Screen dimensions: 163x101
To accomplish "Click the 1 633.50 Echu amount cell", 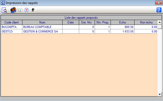I will click(123, 31).
